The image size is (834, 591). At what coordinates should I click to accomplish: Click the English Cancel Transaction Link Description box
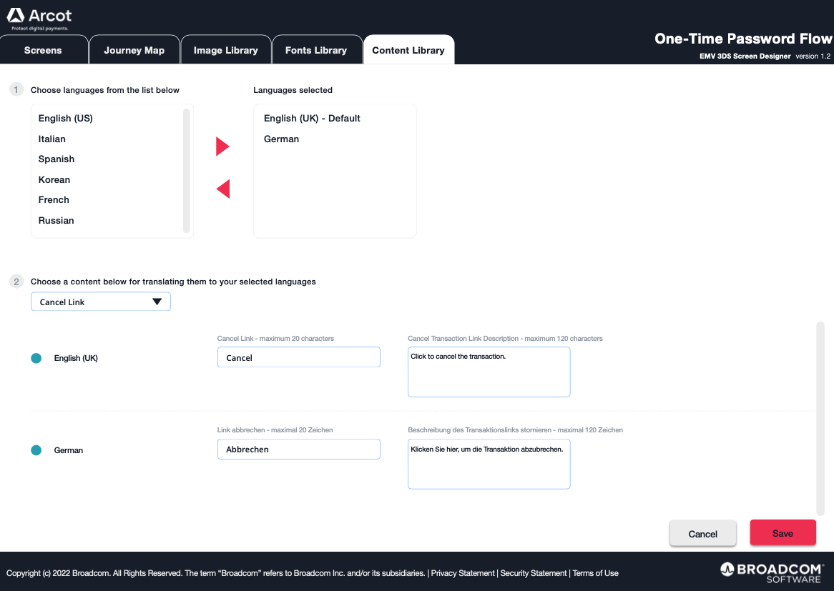click(x=489, y=372)
